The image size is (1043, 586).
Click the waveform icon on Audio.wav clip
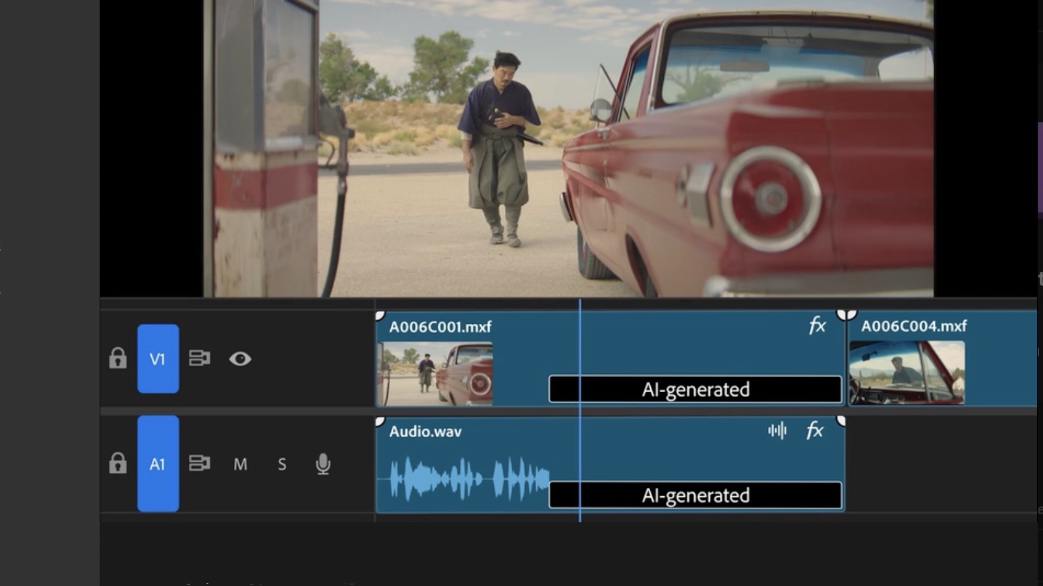777,431
